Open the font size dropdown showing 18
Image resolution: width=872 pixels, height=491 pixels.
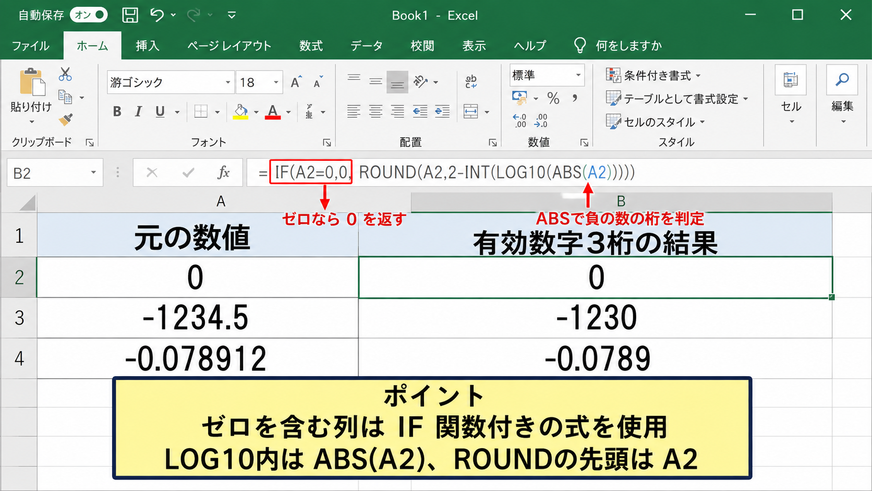[276, 82]
